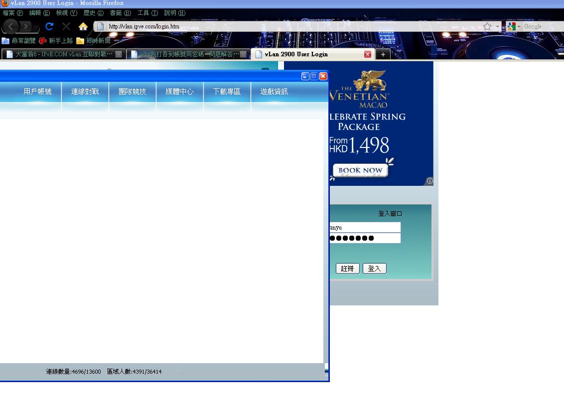Click the 連線數量:4696/13600 status text
The width and height of the screenshot is (564, 412).
click(73, 372)
